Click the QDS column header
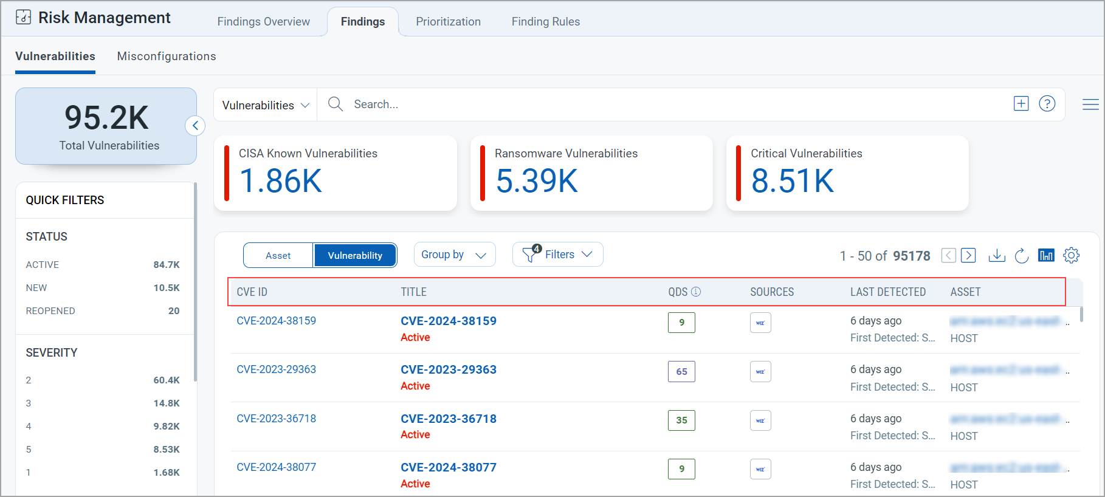1105x497 pixels. [x=678, y=292]
